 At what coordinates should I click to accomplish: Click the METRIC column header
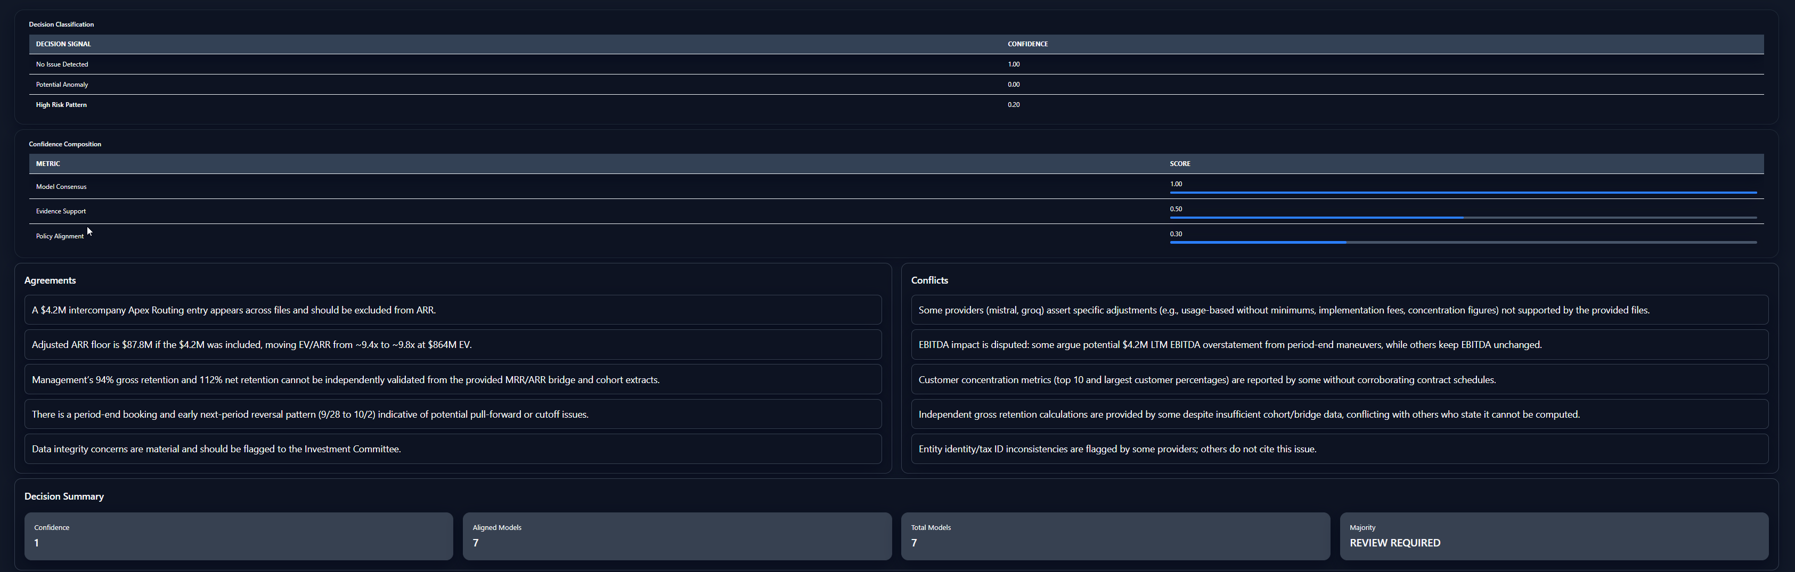[48, 163]
